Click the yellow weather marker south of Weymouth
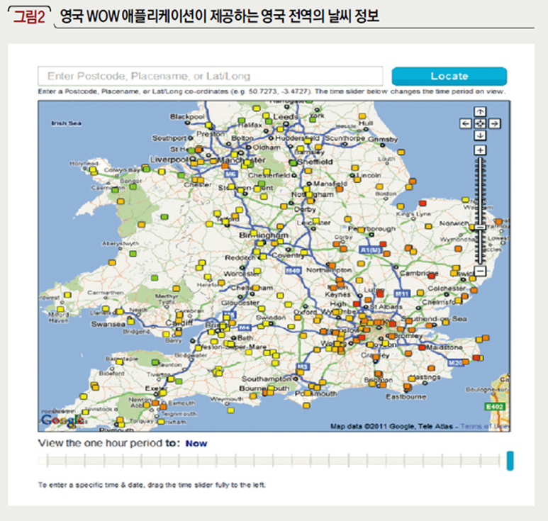The height and width of the screenshot is (521, 548). pyautogui.click(x=230, y=410)
